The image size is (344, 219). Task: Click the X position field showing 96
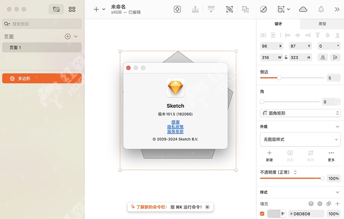pos(272,46)
